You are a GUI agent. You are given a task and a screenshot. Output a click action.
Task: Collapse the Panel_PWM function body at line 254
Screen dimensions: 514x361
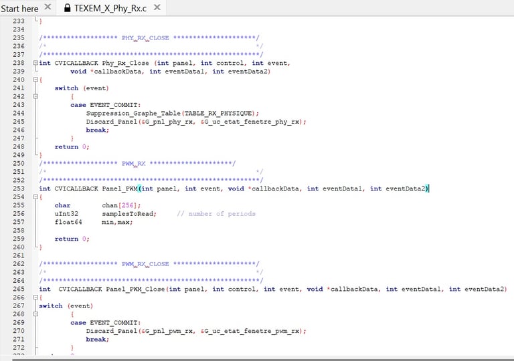coord(35,197)
